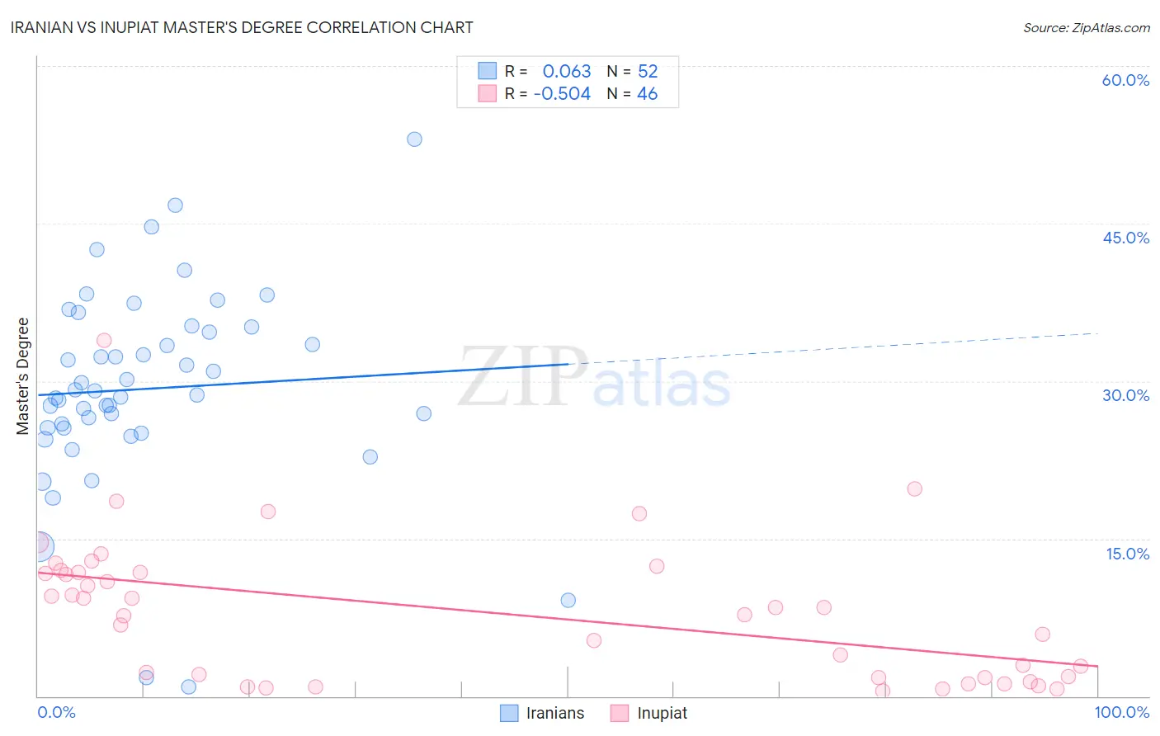Toggle the Inupiat legend label
The height and width of the screenshot is (736, 1160).
pyautogui.click(x=662, y=713)
